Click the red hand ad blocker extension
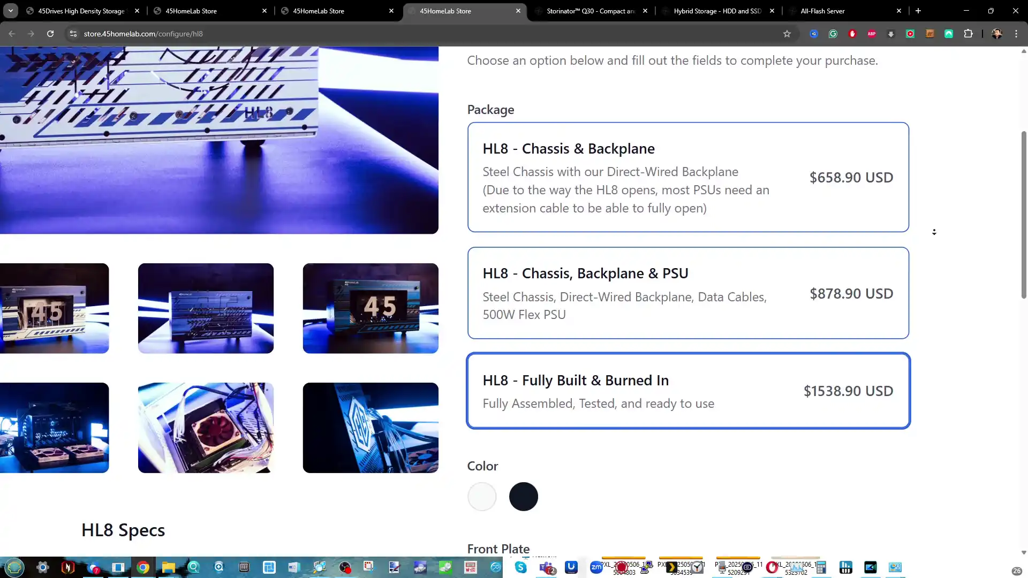 (x=852, y=34)
